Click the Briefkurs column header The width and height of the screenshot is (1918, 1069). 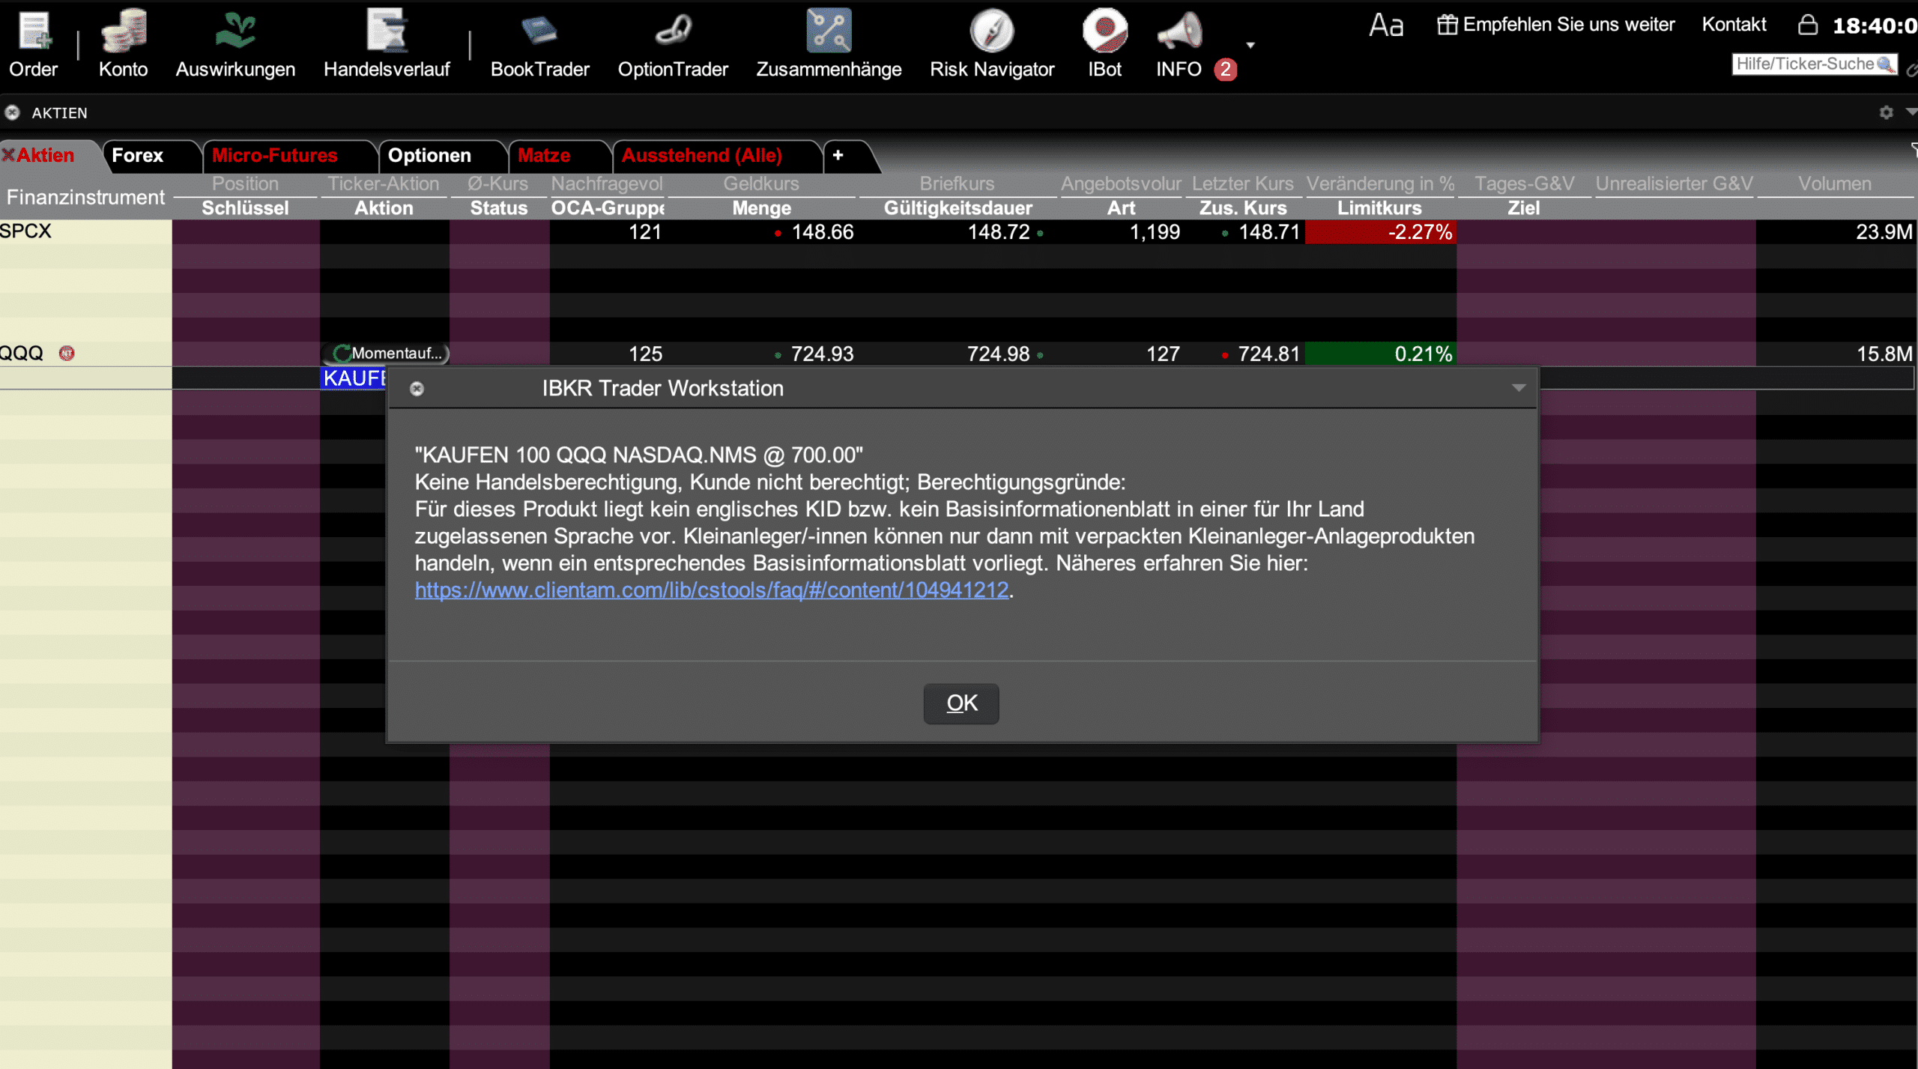point(957,184)
